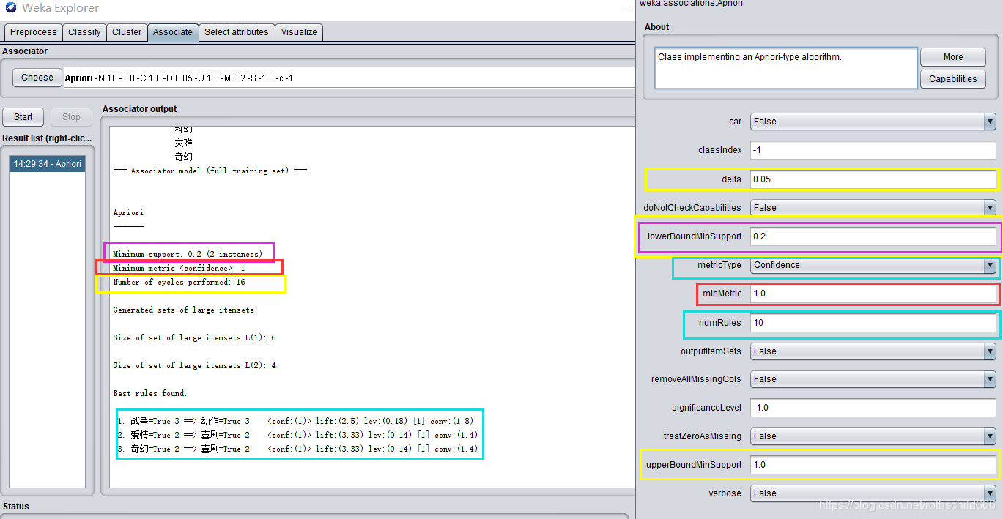Switch to the Visualize tab
This screenshot has height=519, width=1003.
coord(299,32)
